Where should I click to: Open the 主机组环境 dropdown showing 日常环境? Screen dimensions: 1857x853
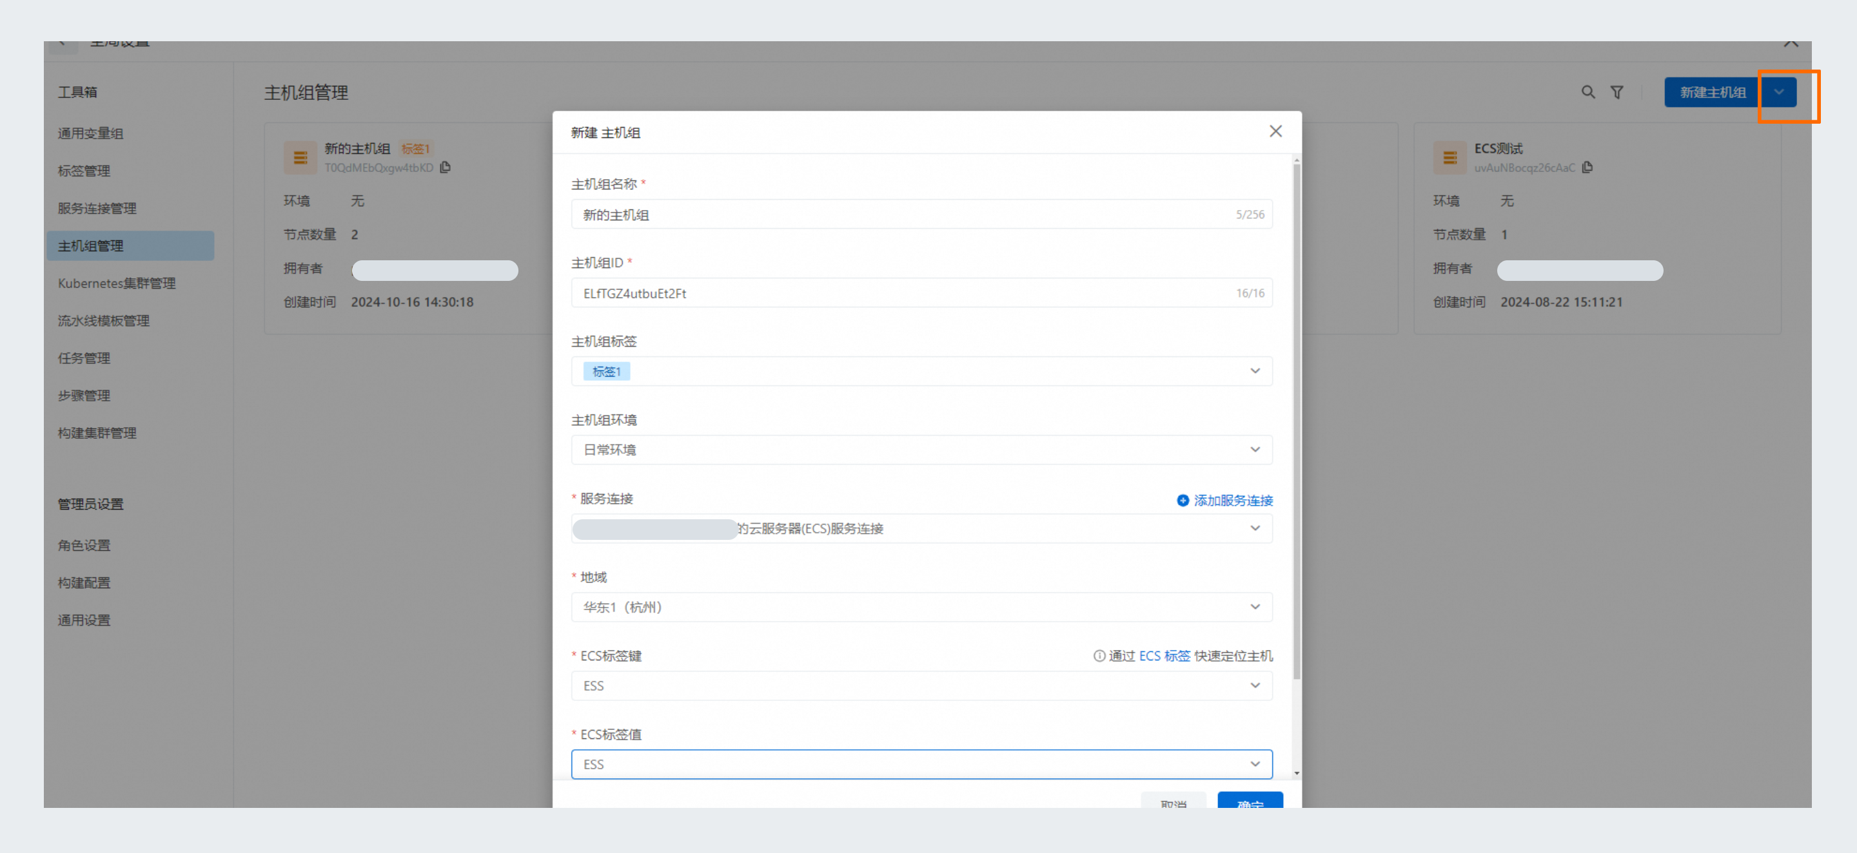(x=921, y=450)
